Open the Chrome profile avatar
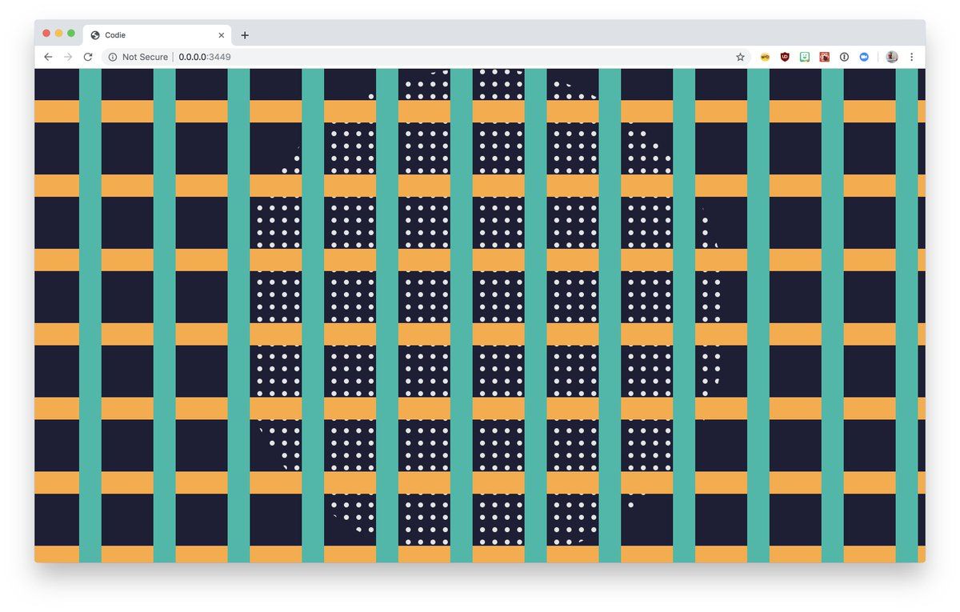 click(892, 57)
